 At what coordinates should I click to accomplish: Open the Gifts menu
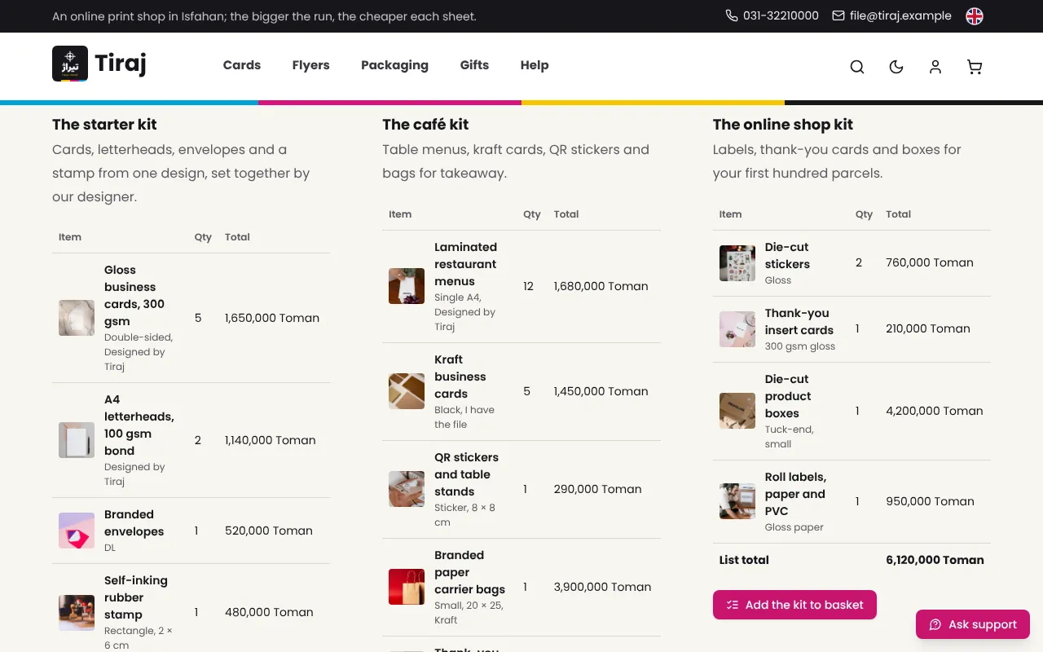pyautogui.click(x=474, y=65)
